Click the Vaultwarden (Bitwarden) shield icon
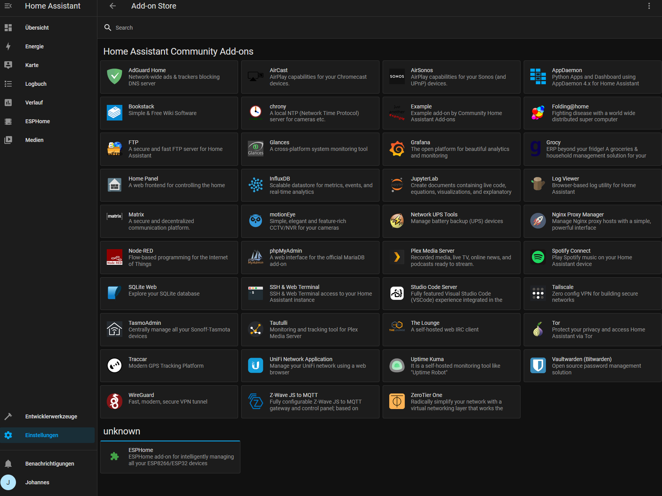 coord(538,366)
